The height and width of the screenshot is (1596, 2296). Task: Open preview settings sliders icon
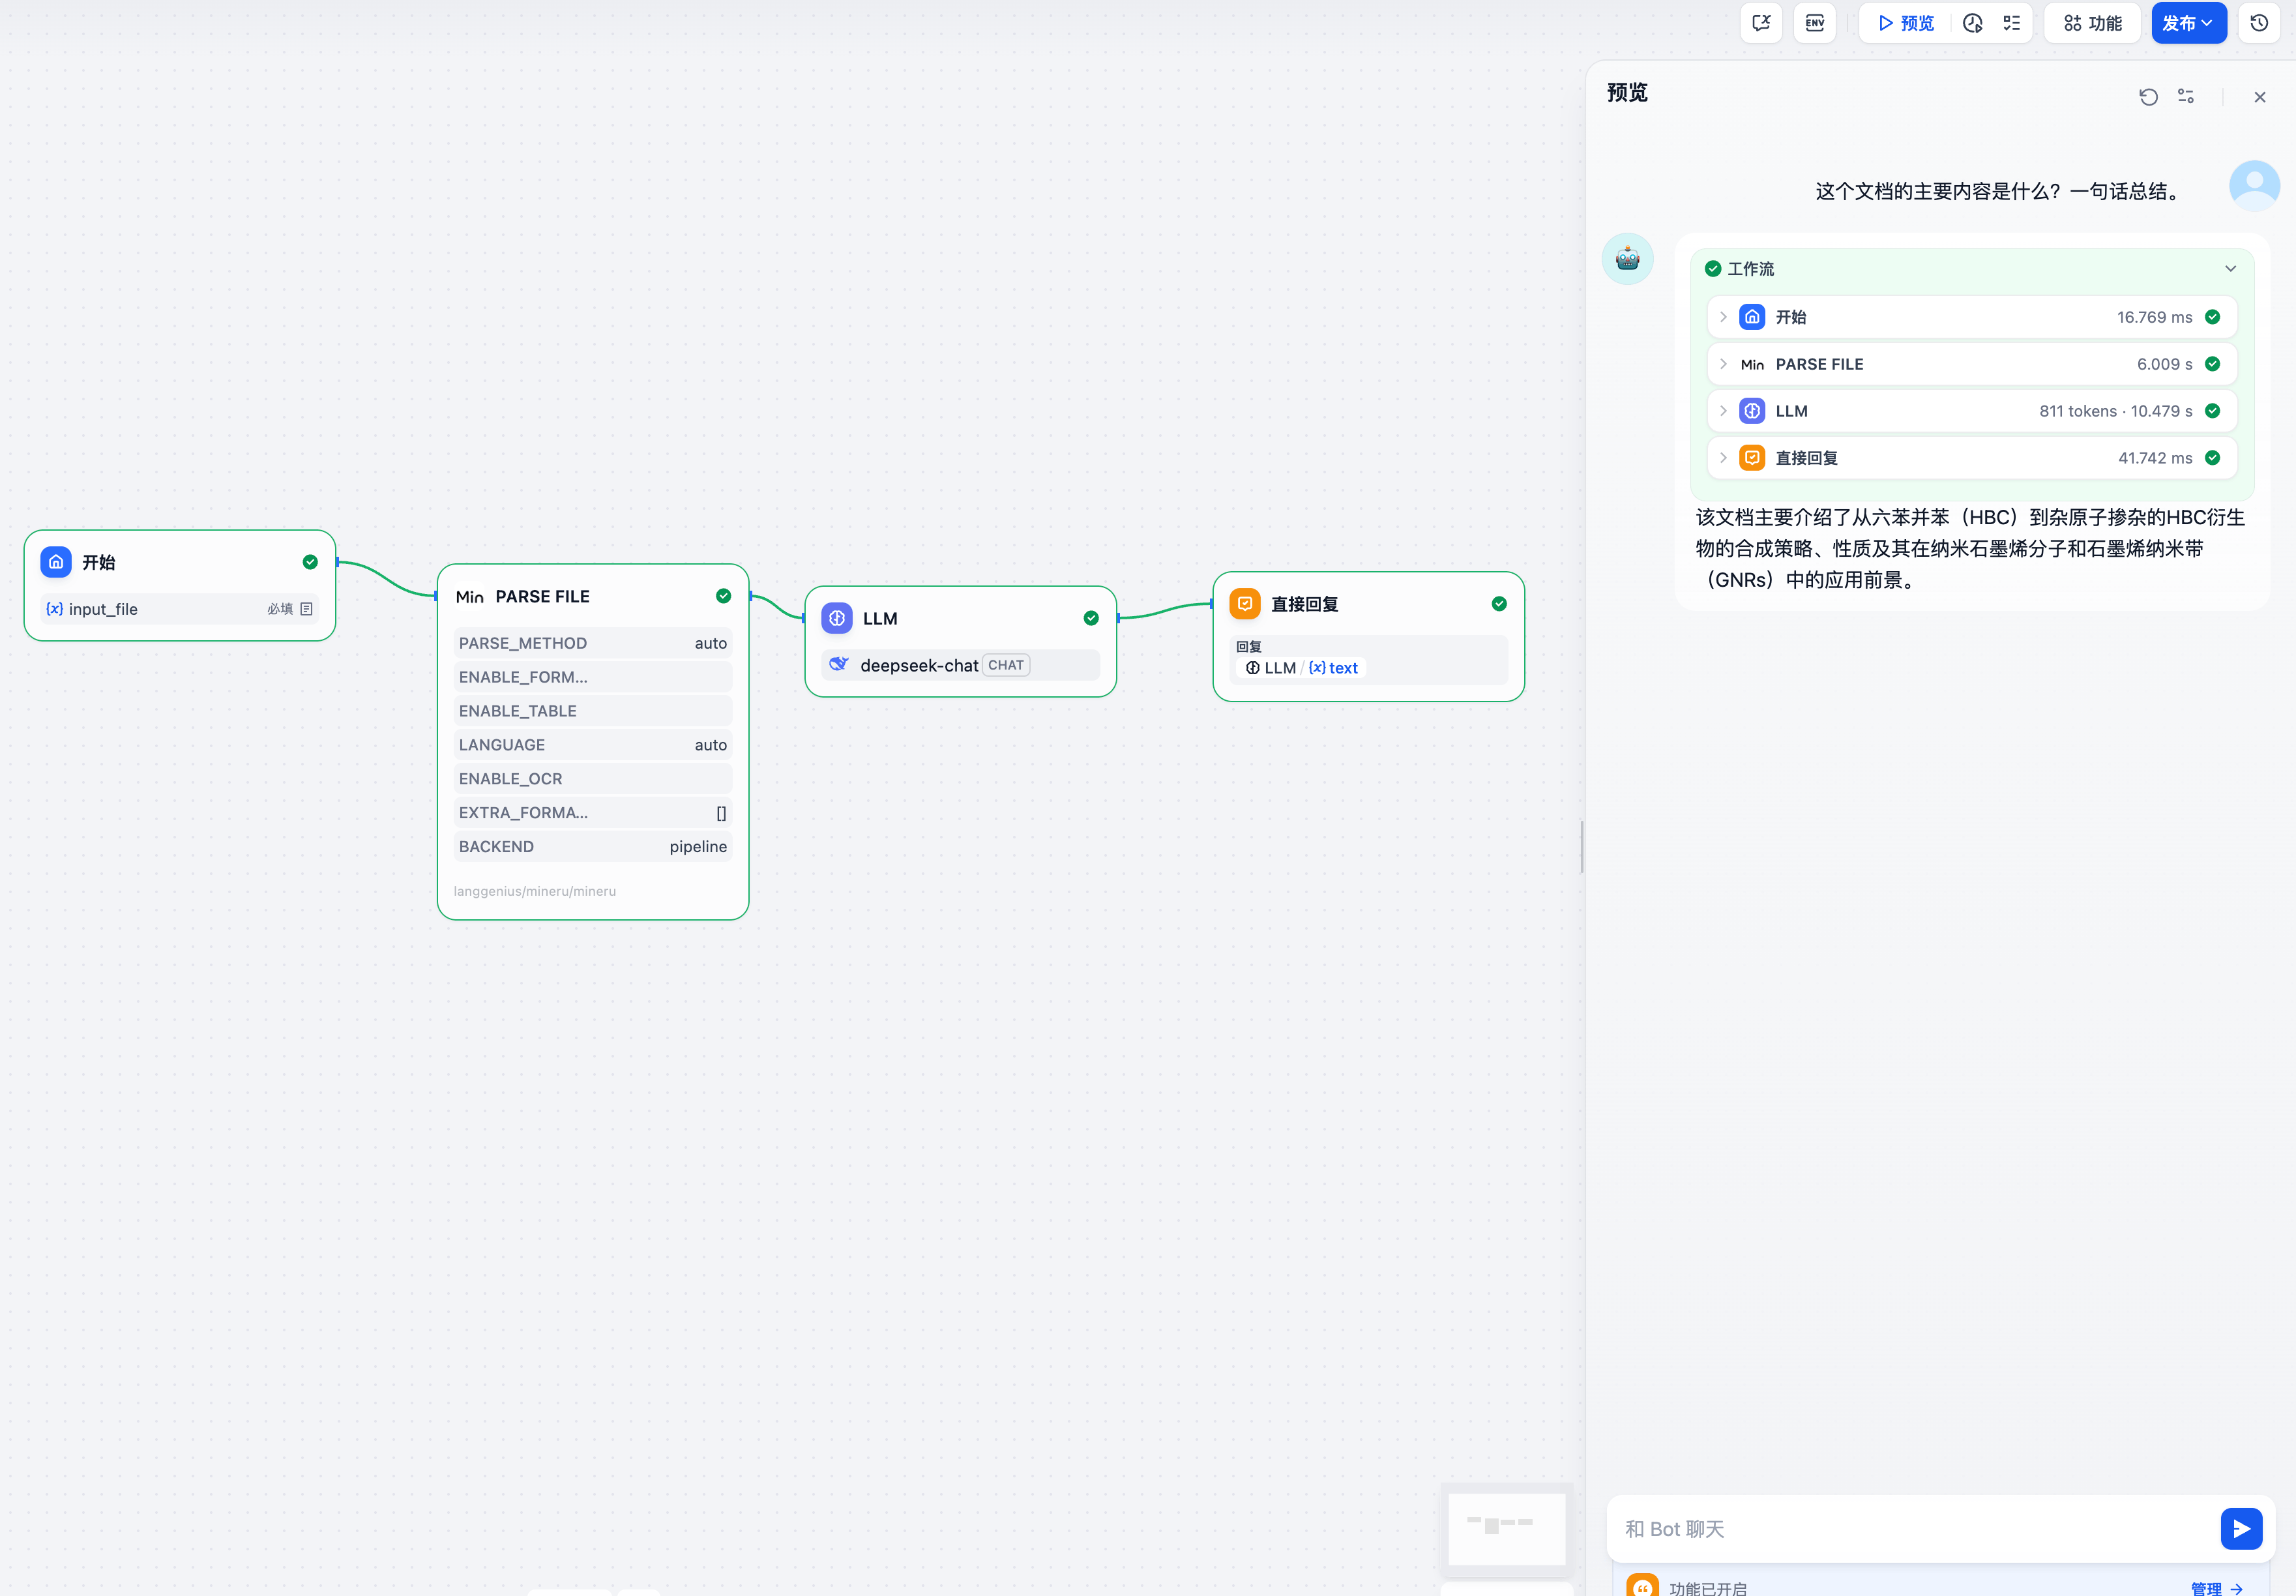pos(2186,97)
